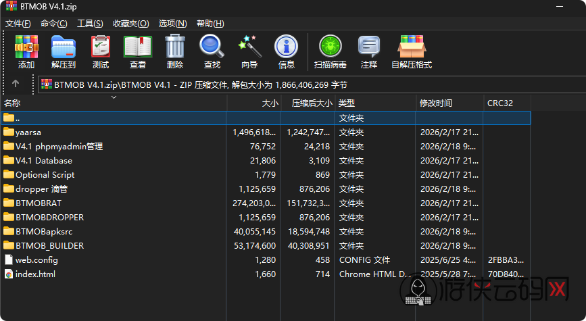Click the 扫描病毒 (Virus Scan) icon
This screenshot has height=321, width=586.
(x=331, y=51)
